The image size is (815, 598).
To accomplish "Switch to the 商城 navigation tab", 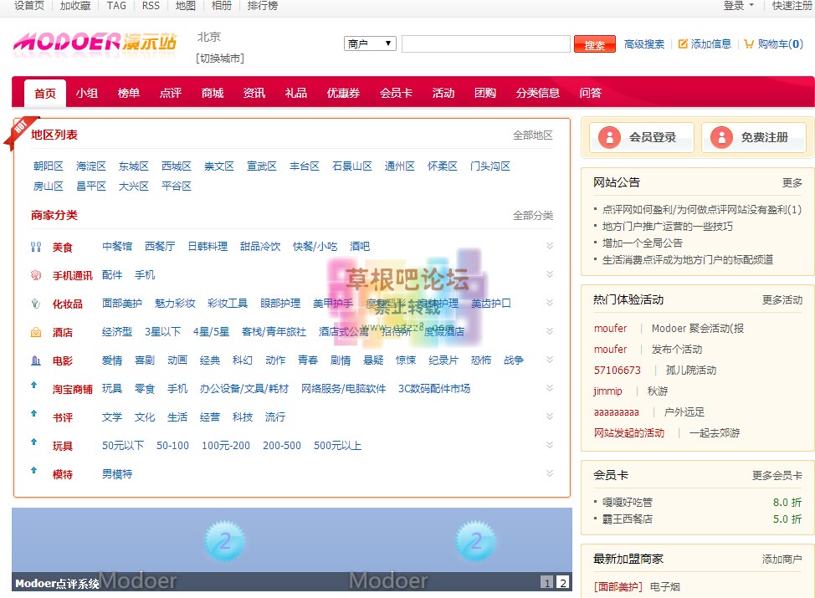I will click(x=213, y=93).
